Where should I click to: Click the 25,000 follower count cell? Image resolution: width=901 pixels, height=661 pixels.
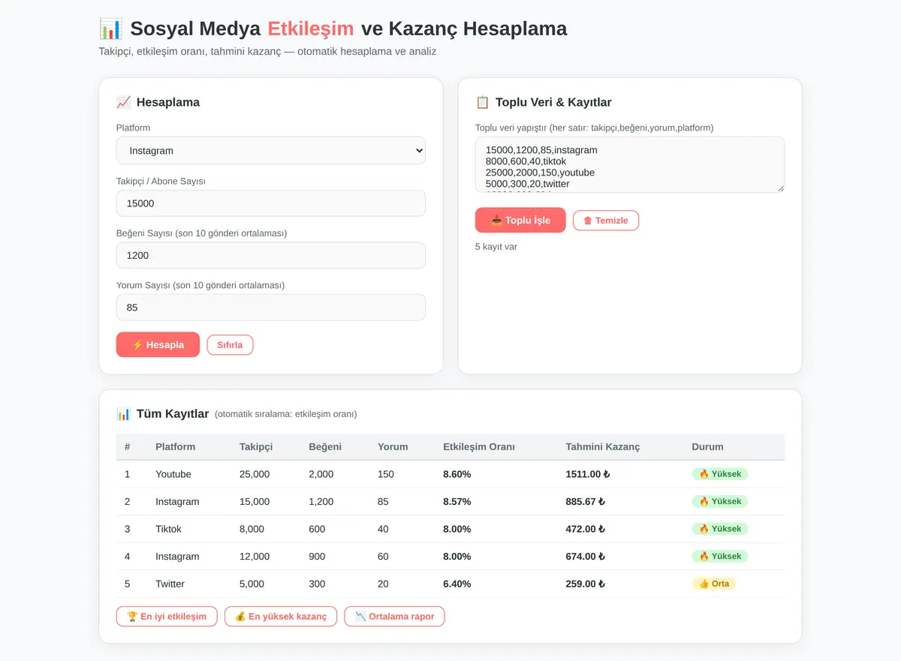[x=255, y=474]
